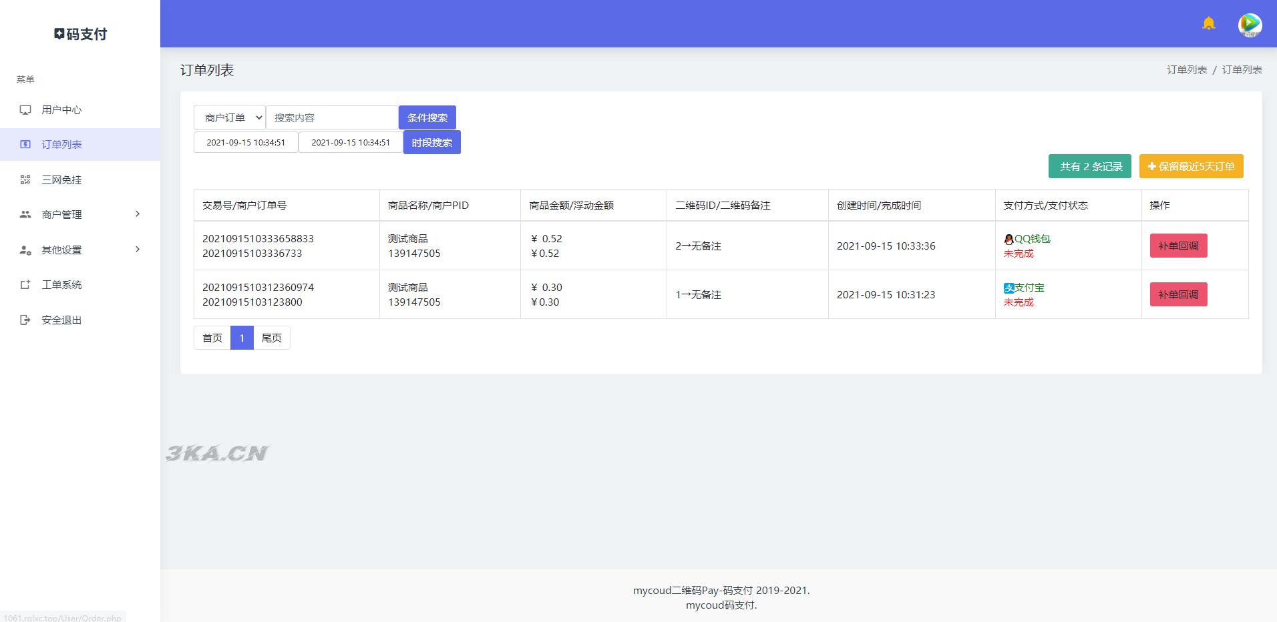Open the 商户订单 search type dropdown
The height and width of the screenshot is (622, 1277).
[230, 117]
